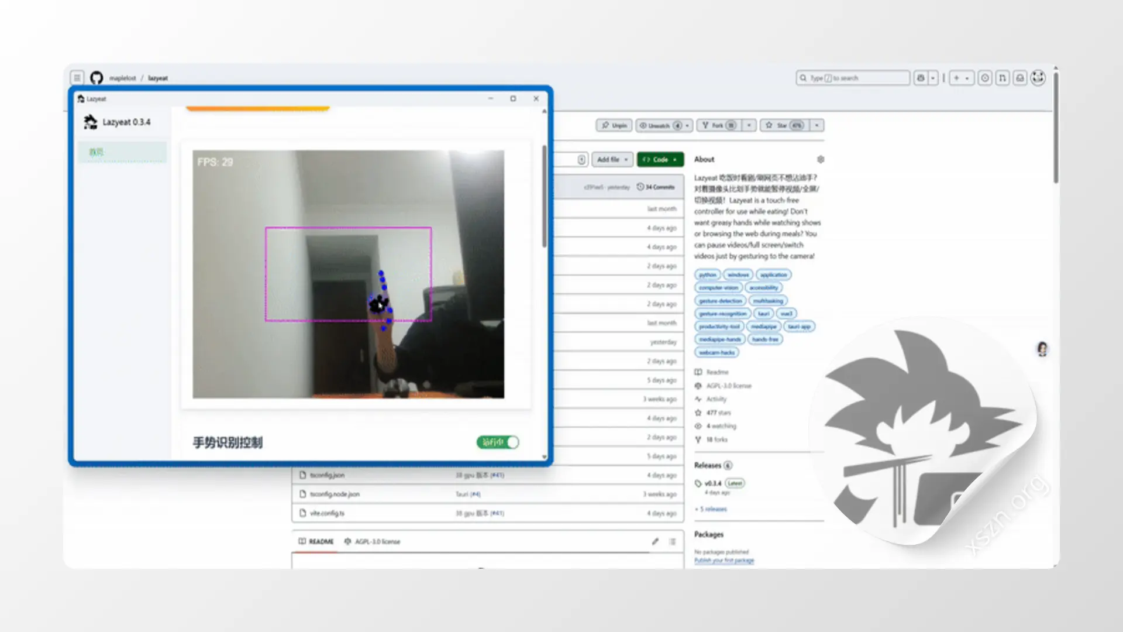Expand the Copilot dropdown arrow in header

(933, 78)
